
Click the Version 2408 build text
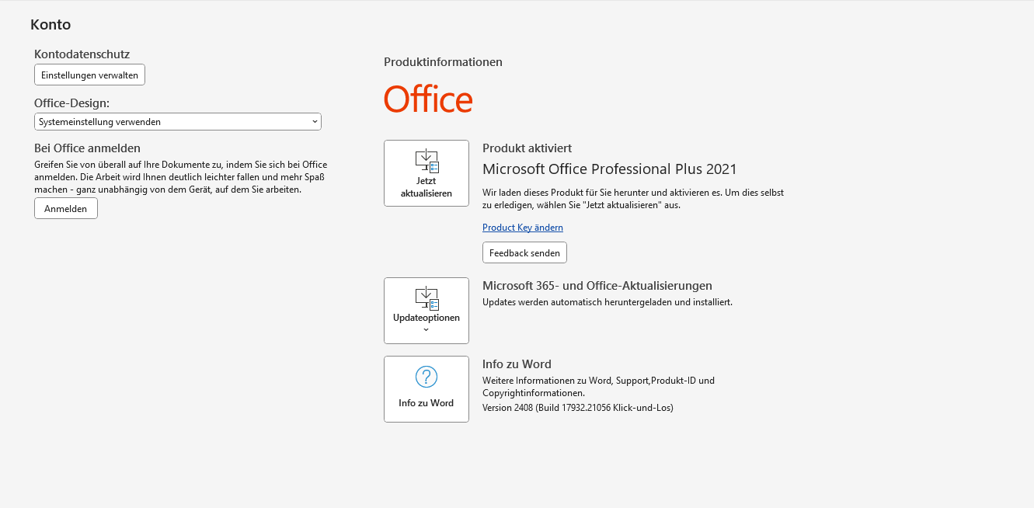pos(578,408)
